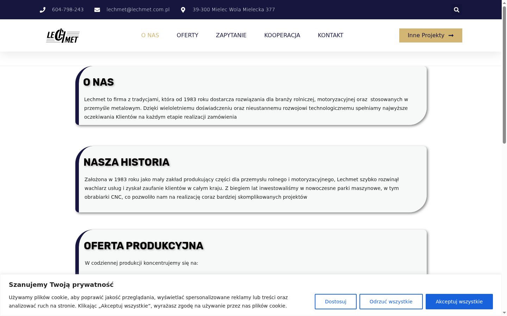
Task: Click address 39-300 Mielec Wola Mielecka 377
Action: click(x=234, y=10)
